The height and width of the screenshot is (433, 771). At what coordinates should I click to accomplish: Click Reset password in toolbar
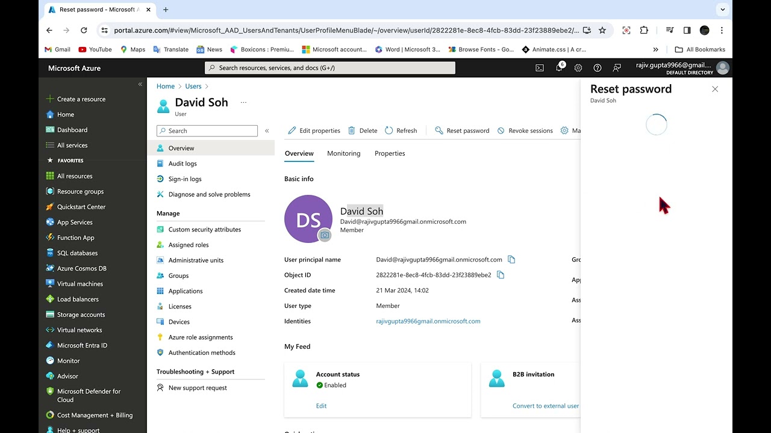coord(462,131)
